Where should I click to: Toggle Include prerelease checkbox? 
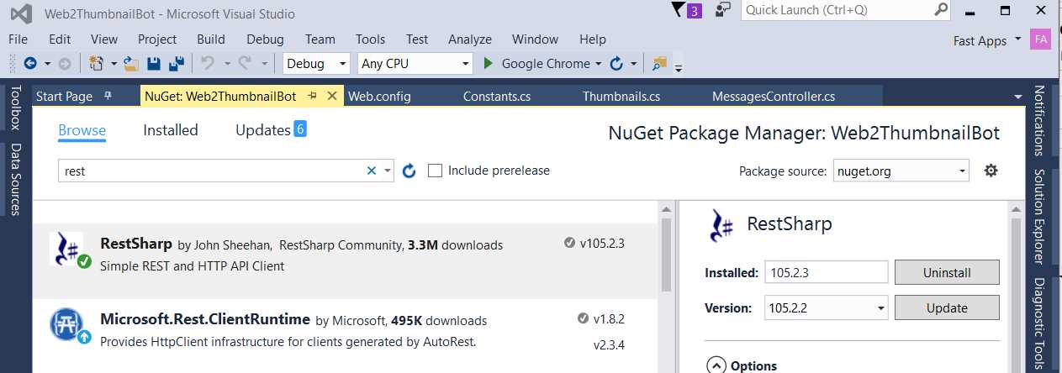tap(435, 171)
